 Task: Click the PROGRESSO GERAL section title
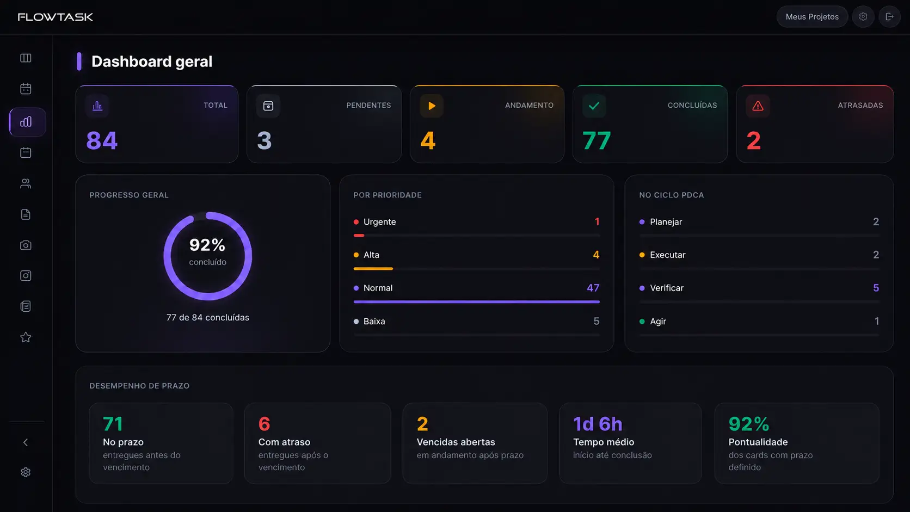pyautogui.click(x=129, y=195)
